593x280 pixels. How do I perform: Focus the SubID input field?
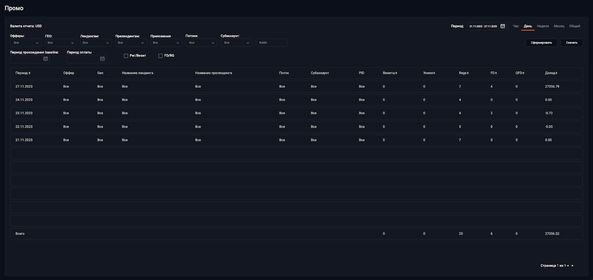click(x=272, y=43)
